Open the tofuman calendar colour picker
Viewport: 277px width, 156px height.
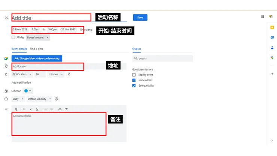[28, 91]
